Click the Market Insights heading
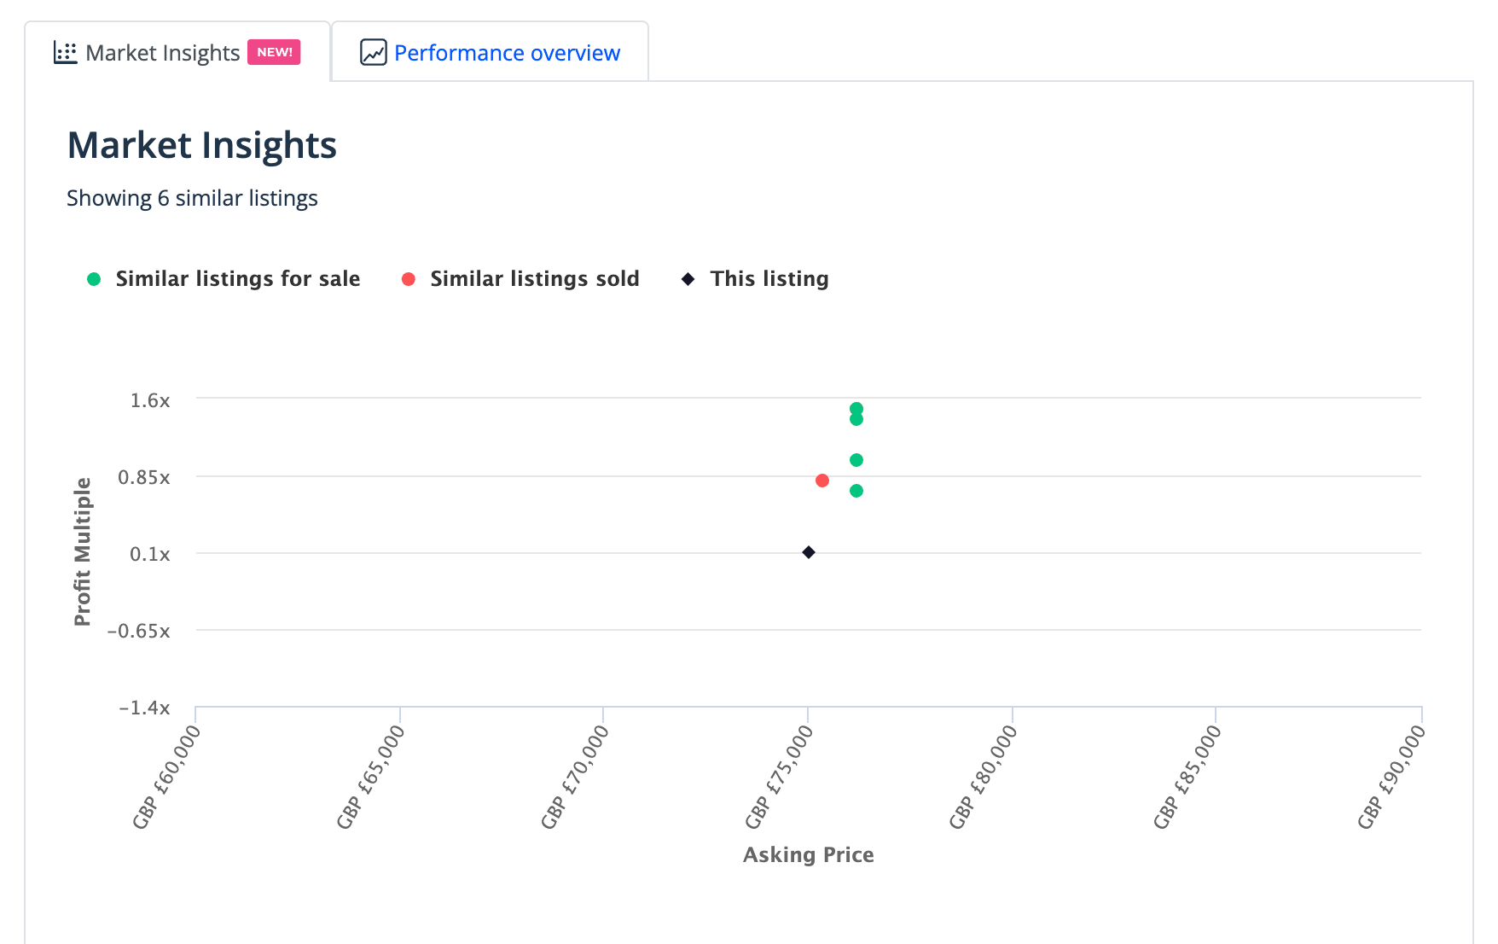1498x944 pixels. 202,145
